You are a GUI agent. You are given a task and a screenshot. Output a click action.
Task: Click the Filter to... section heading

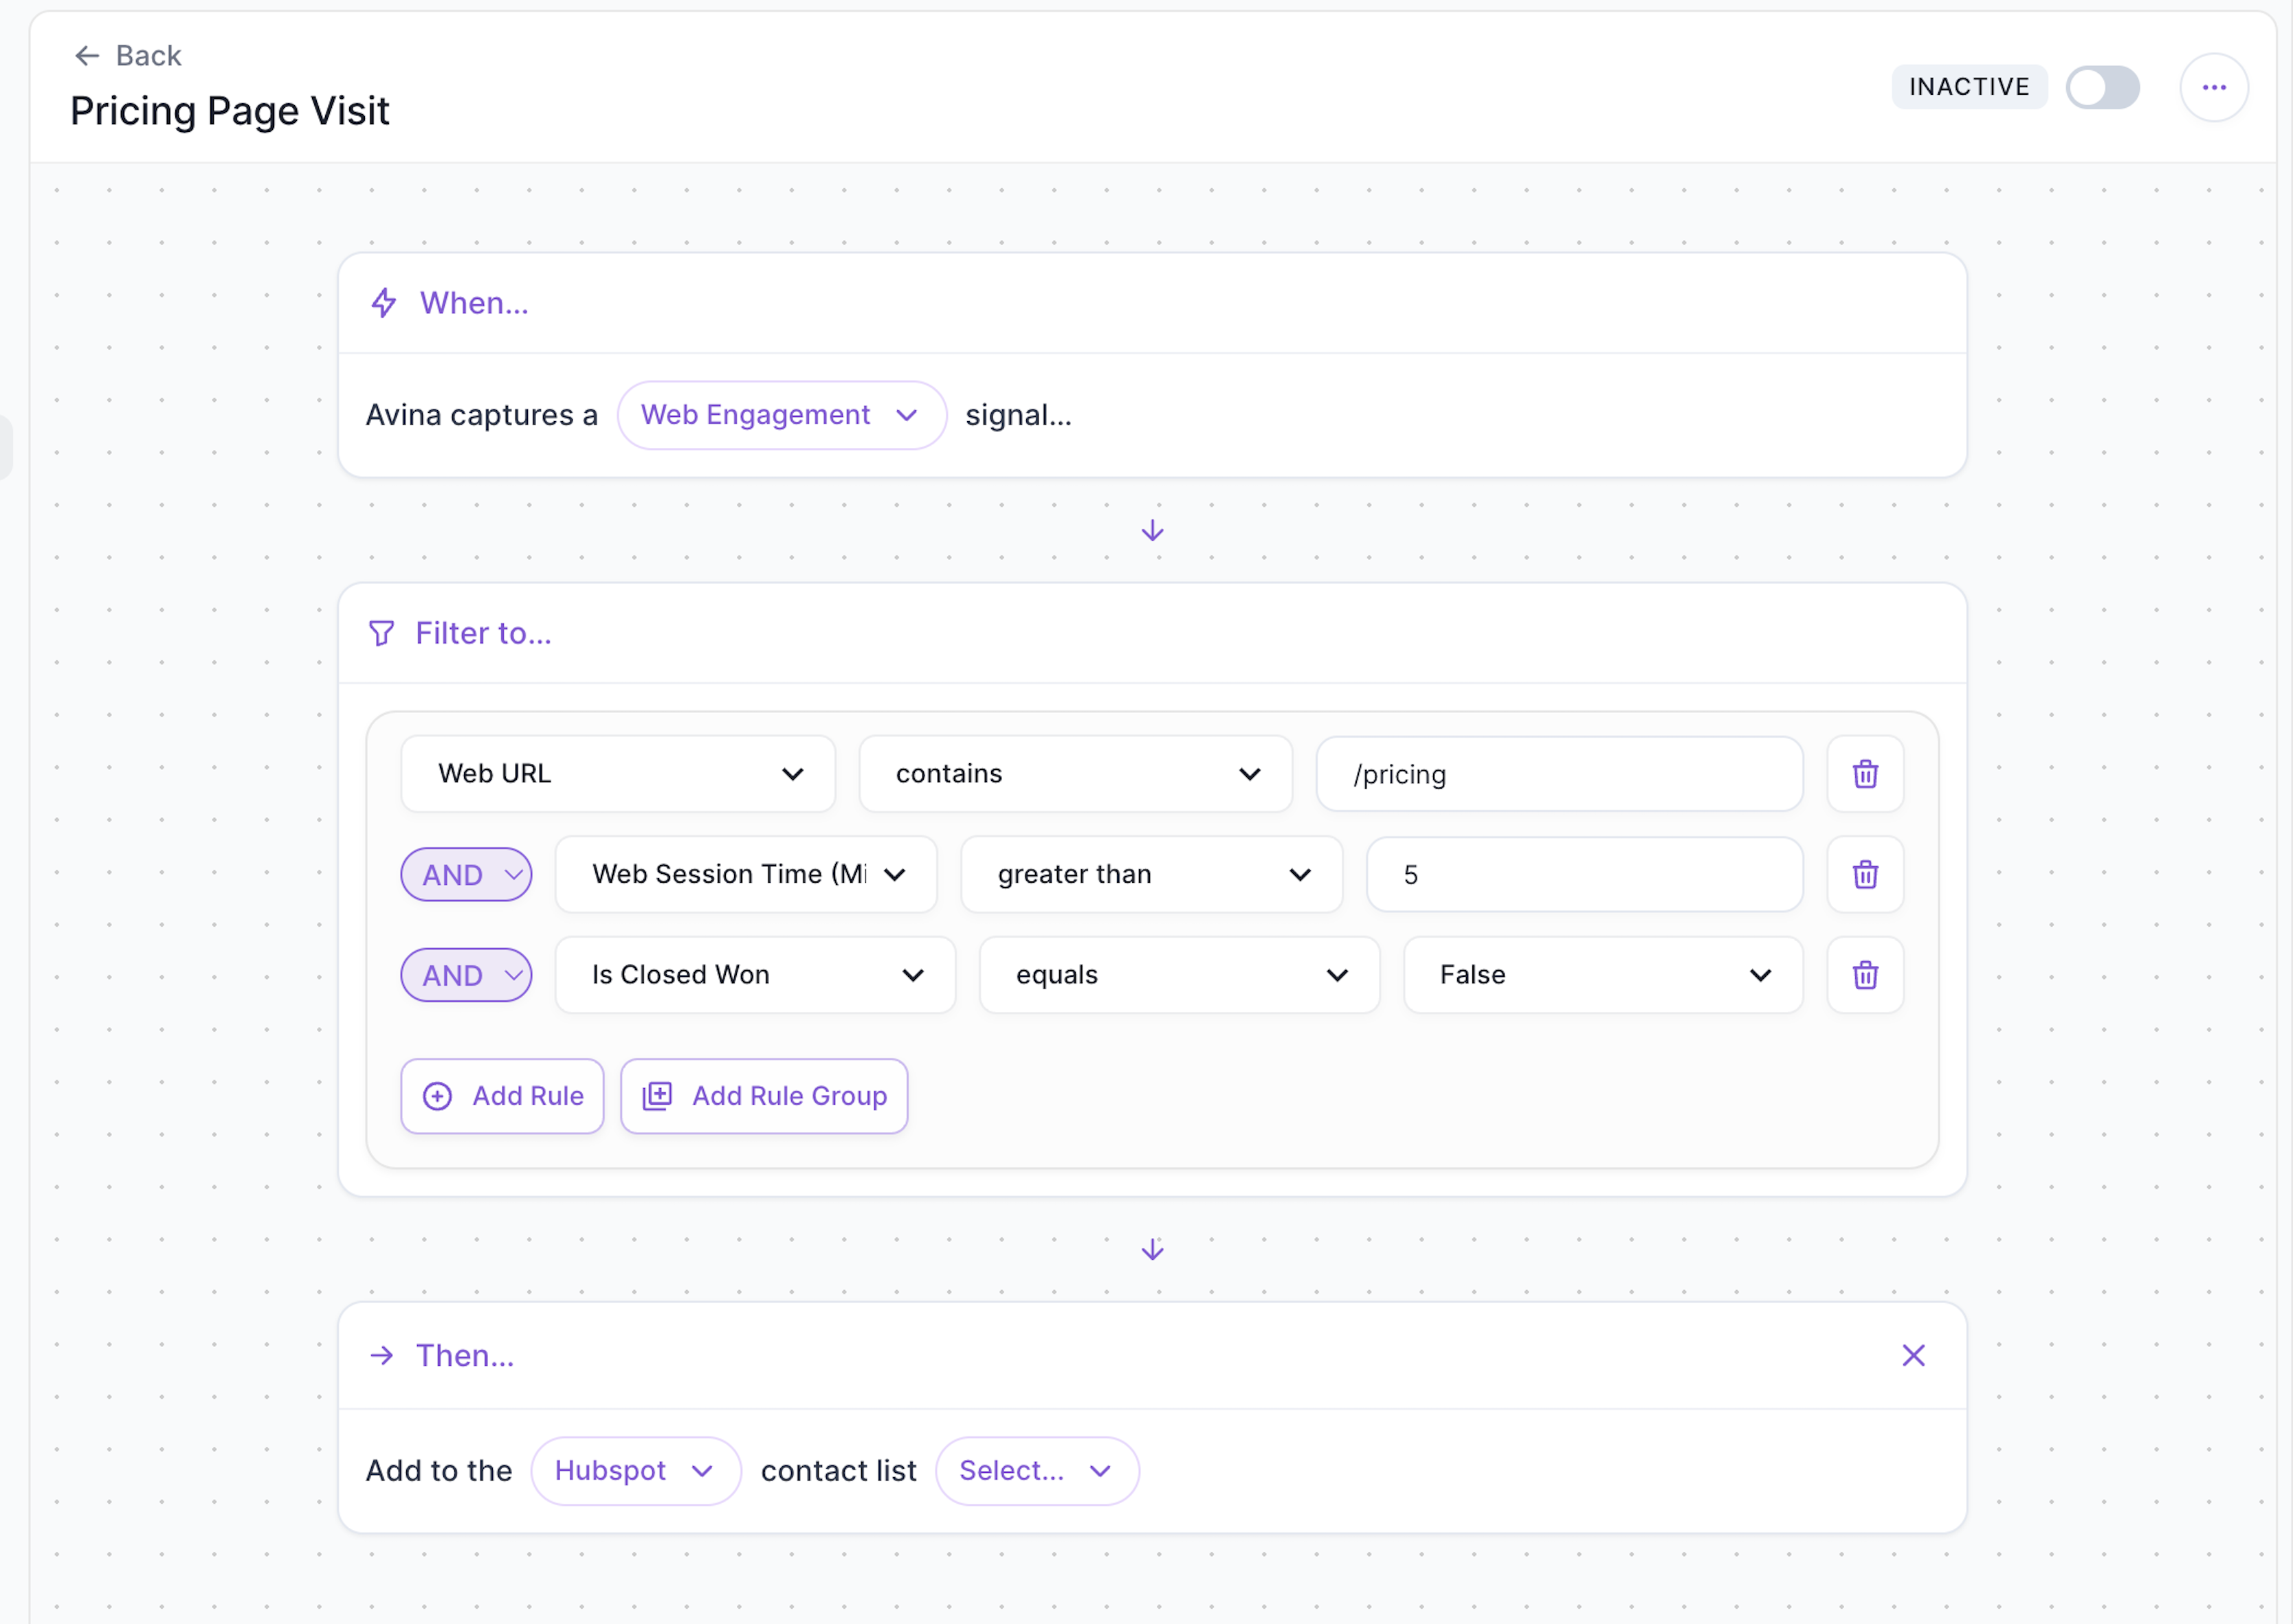[483, 633]
